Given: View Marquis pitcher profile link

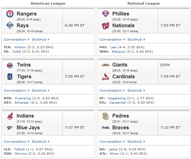Looking at the screenshot, I should (118, 52).
